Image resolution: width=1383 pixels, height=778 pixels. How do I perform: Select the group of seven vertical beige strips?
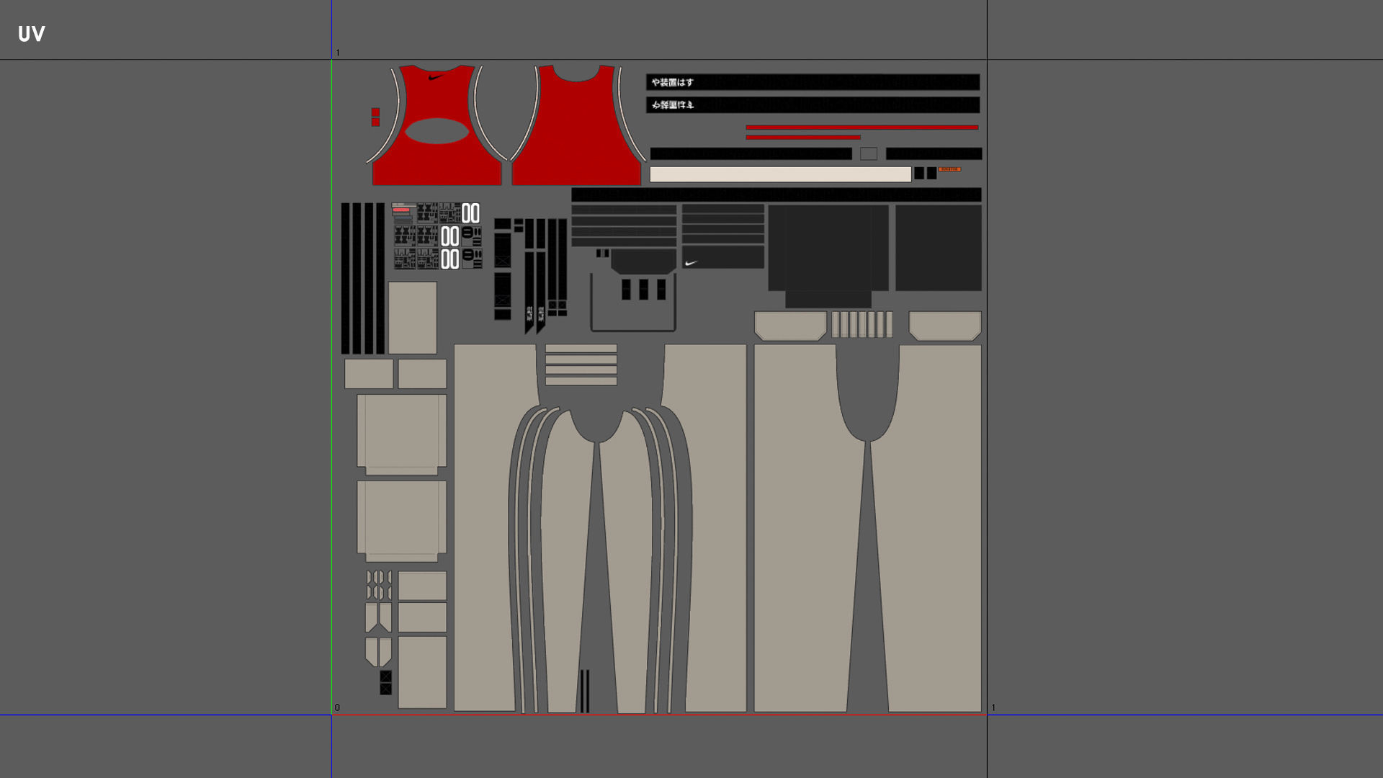tap(861, 324)
